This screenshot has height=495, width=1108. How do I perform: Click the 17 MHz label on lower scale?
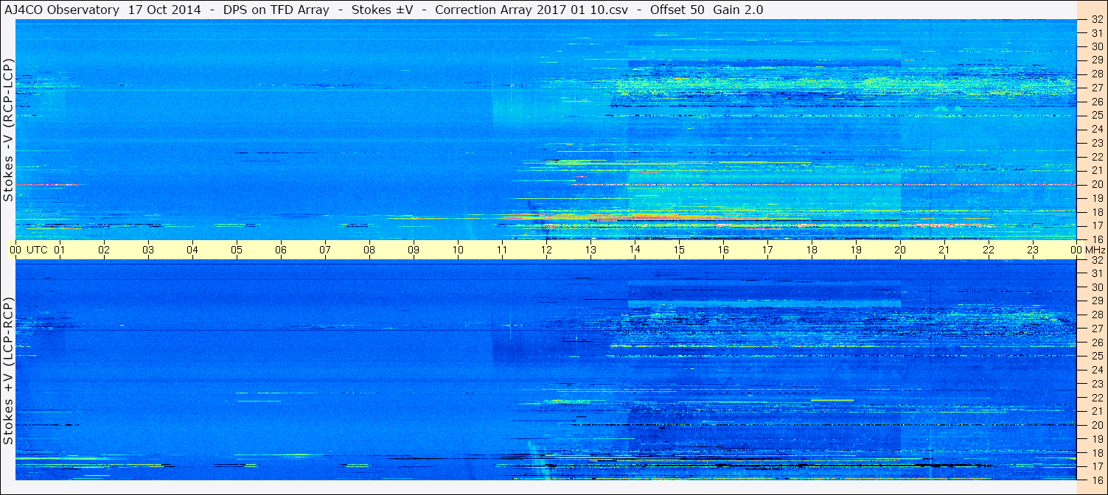(1096, 466)
